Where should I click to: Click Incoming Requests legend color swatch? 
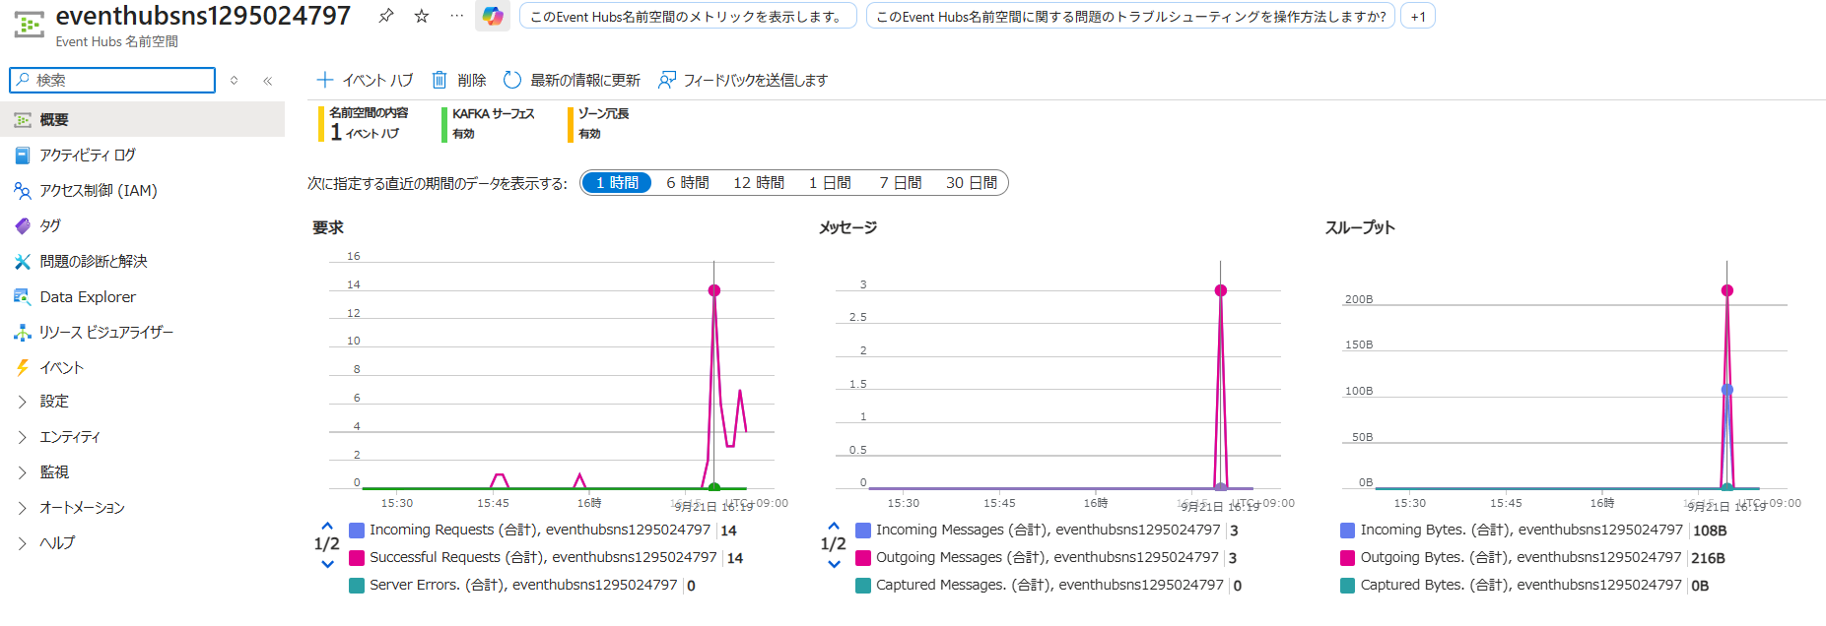point(357,531)
